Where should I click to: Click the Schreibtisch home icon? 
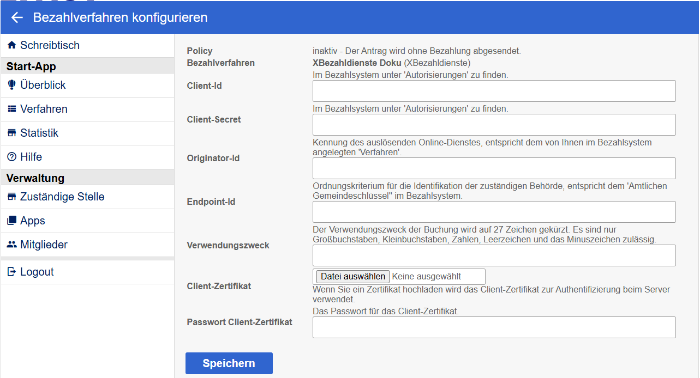pos(12,46)
